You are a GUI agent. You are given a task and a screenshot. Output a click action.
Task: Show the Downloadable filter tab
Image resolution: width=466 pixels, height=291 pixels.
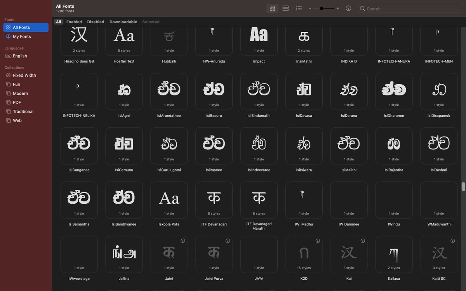(123, 22)
